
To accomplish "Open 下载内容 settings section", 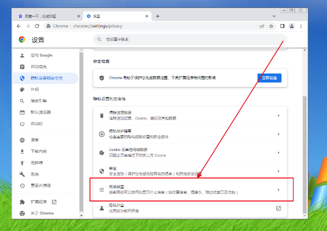I will point(45,151).
